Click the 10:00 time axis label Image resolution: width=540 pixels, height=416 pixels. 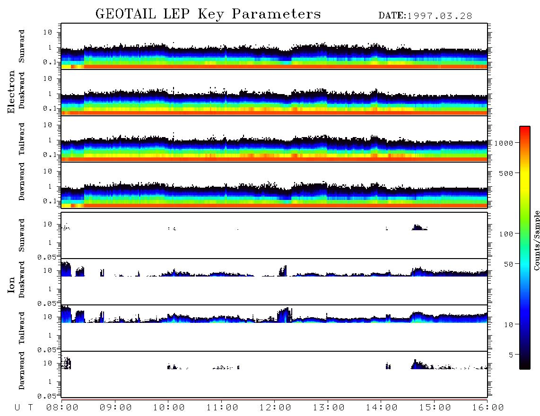click(169, 407)
